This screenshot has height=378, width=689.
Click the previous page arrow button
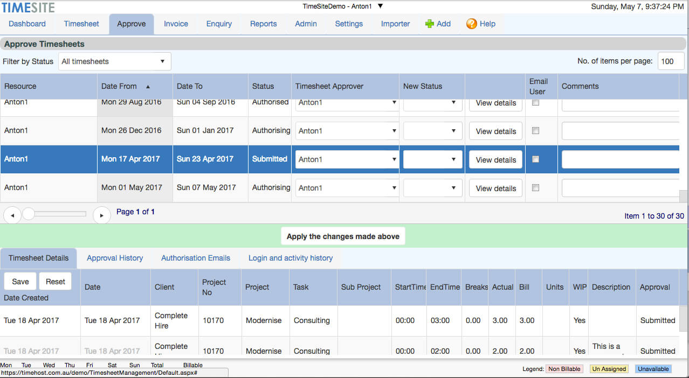click(x=12, y=215)
